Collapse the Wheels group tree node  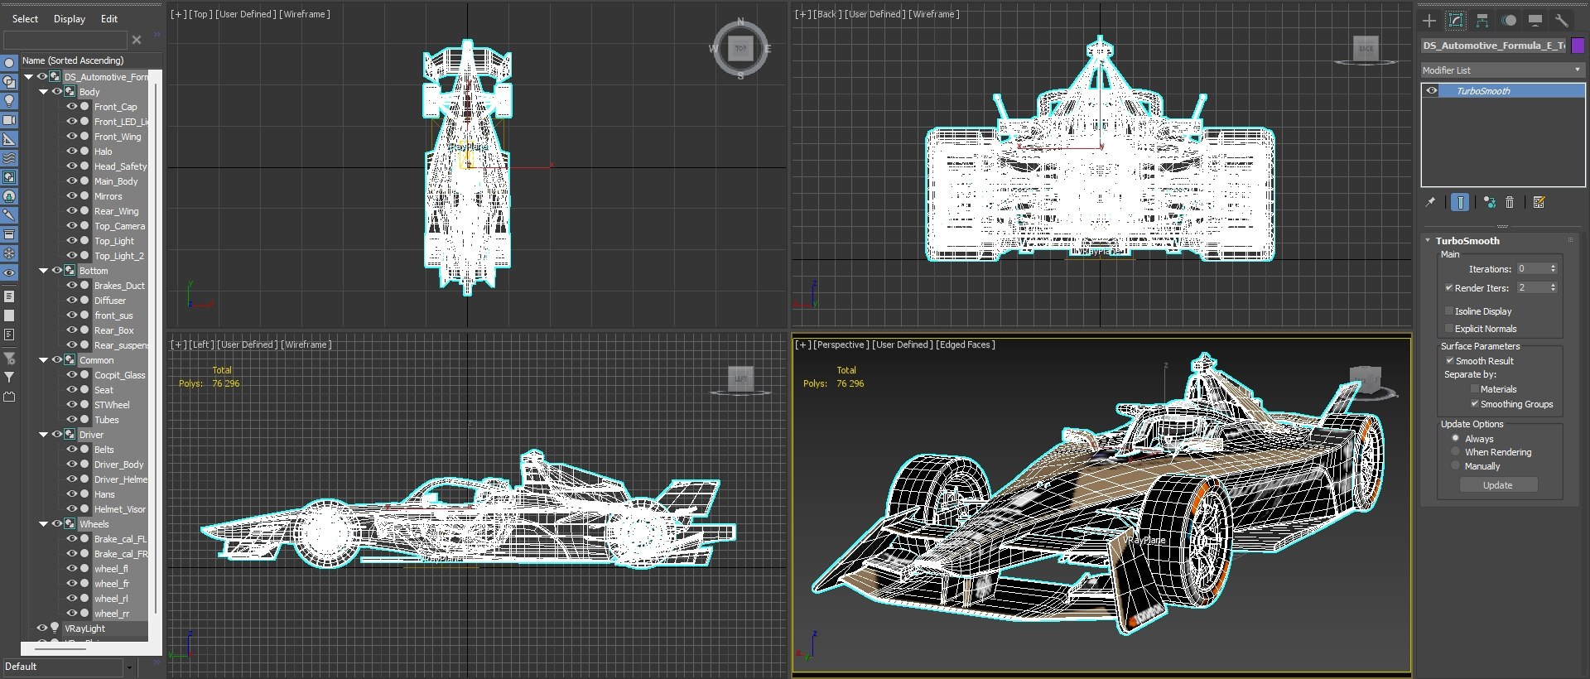44,523
